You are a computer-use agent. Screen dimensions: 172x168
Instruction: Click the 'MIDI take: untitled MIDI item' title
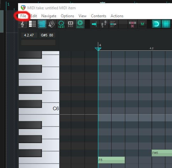point(52,8)
